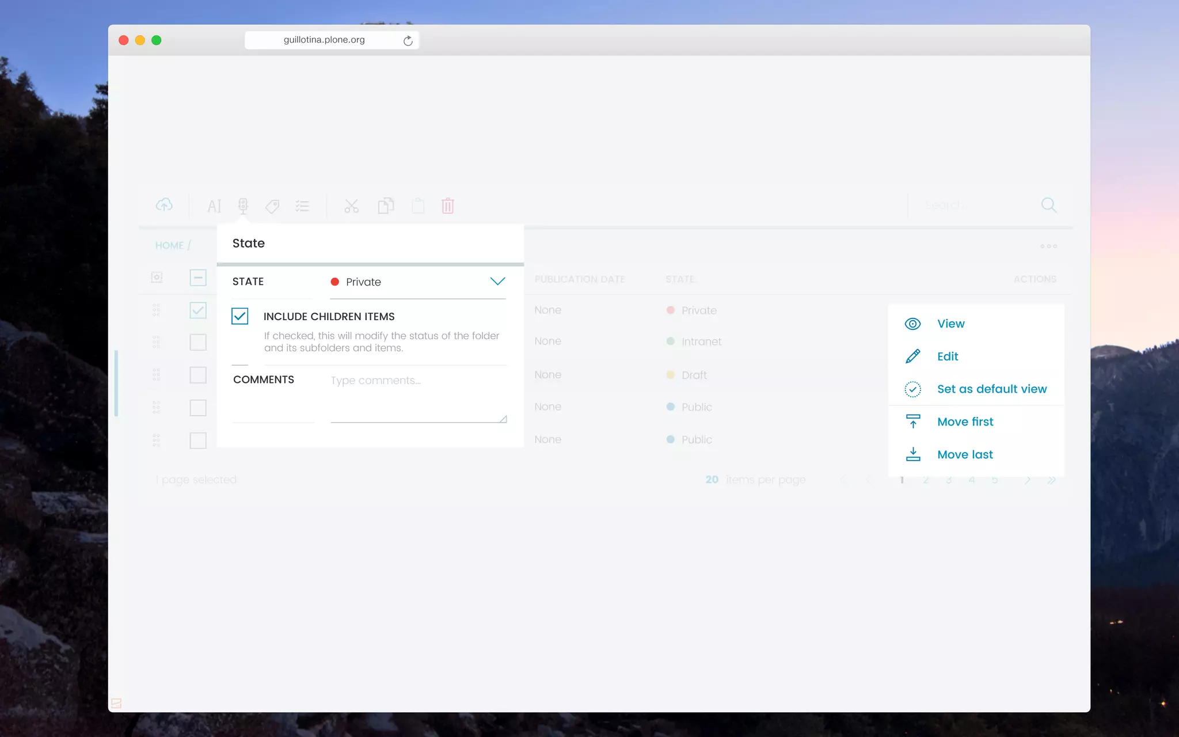The height and width of the screenshot is (737, 1179).
Task: Click the copy icon in toolbar
Action: [x=386, y=206]
